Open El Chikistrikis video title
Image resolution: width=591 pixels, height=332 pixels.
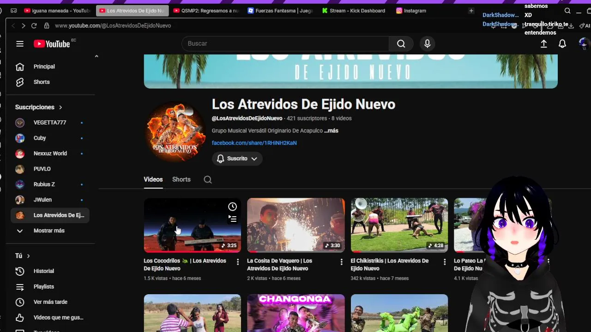[390, 265]
